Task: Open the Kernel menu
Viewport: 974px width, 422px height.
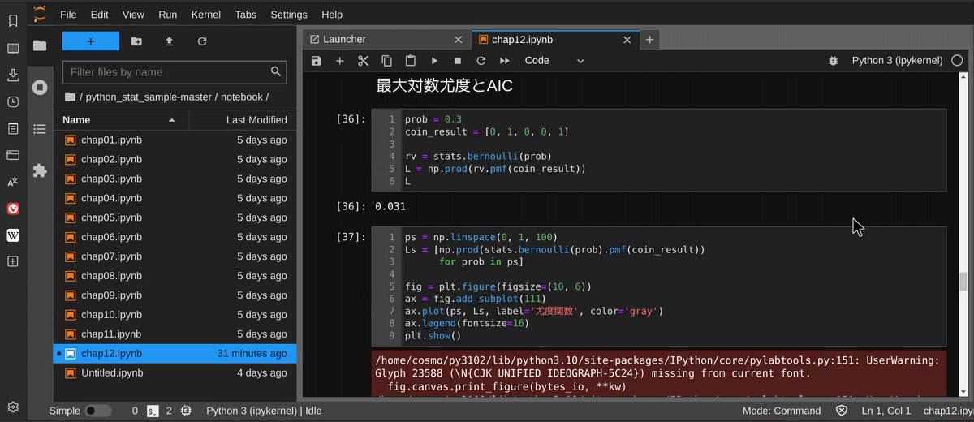Action: point(206,15)
